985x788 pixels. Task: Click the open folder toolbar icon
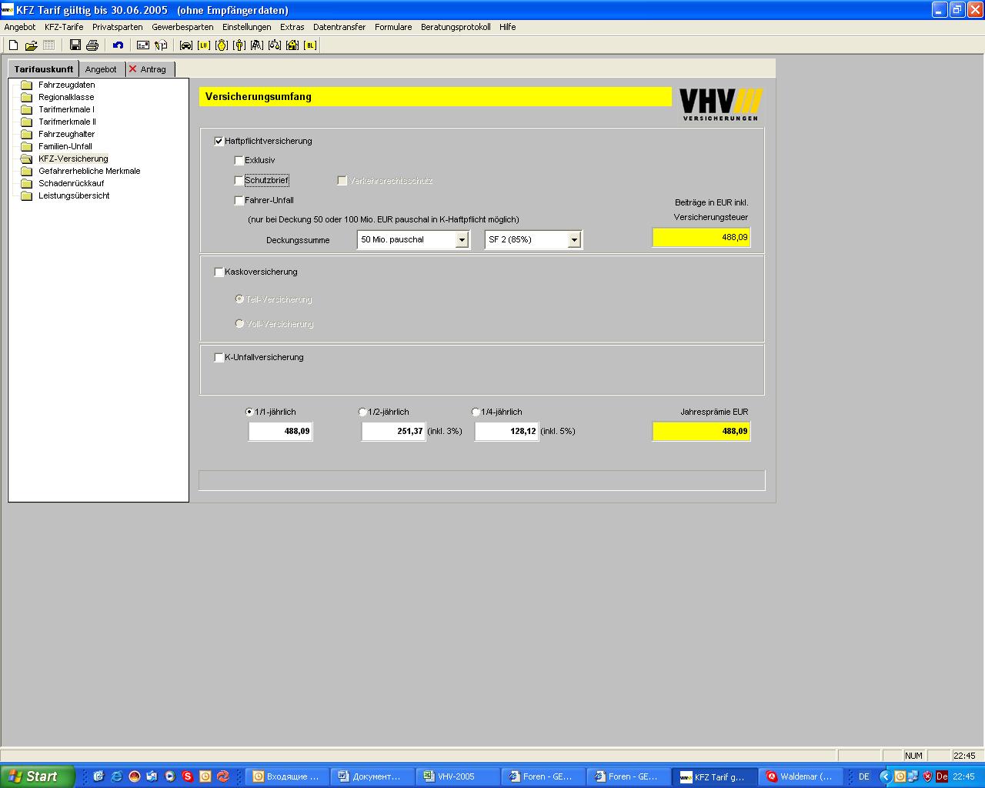[31, 45]
